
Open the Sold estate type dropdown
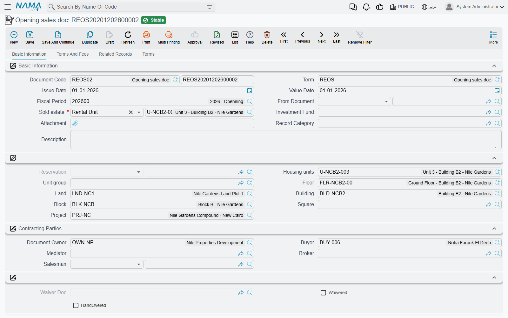[139, 112]
